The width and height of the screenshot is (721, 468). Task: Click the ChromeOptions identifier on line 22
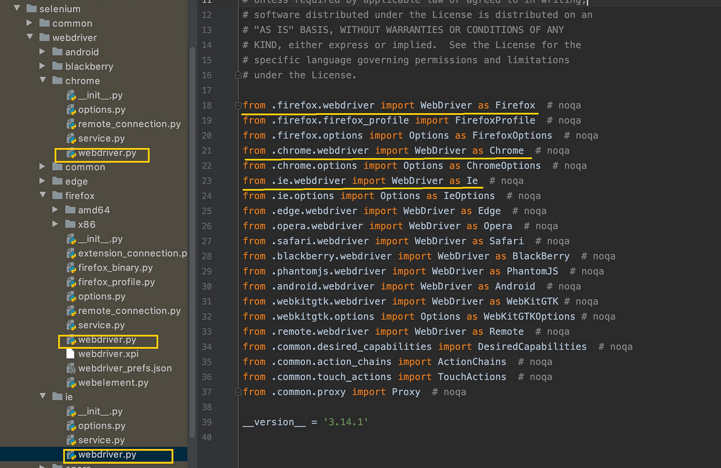point(504,165)
